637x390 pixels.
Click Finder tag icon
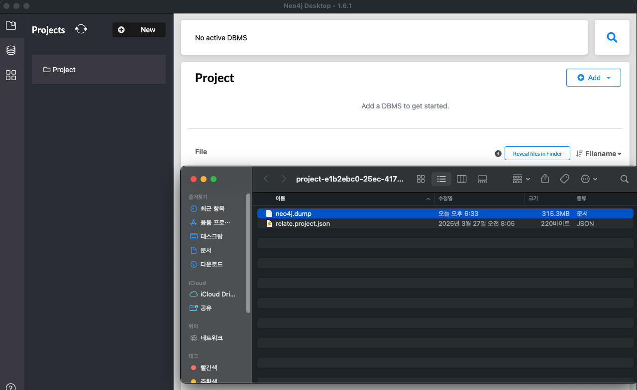(x=564, y=179)
